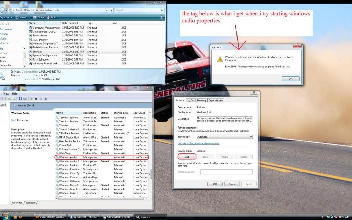Open Task Scheduler shortcut icon
The height and width of the screenshot is (220, 352).
(x=31, y=59)
